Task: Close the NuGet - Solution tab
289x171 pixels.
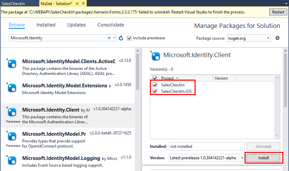Action: (x=83, y=3)
